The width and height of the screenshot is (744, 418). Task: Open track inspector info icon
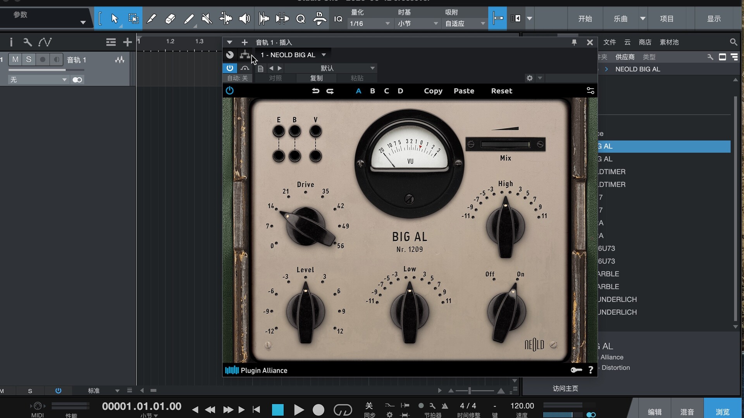click(11, 42)
